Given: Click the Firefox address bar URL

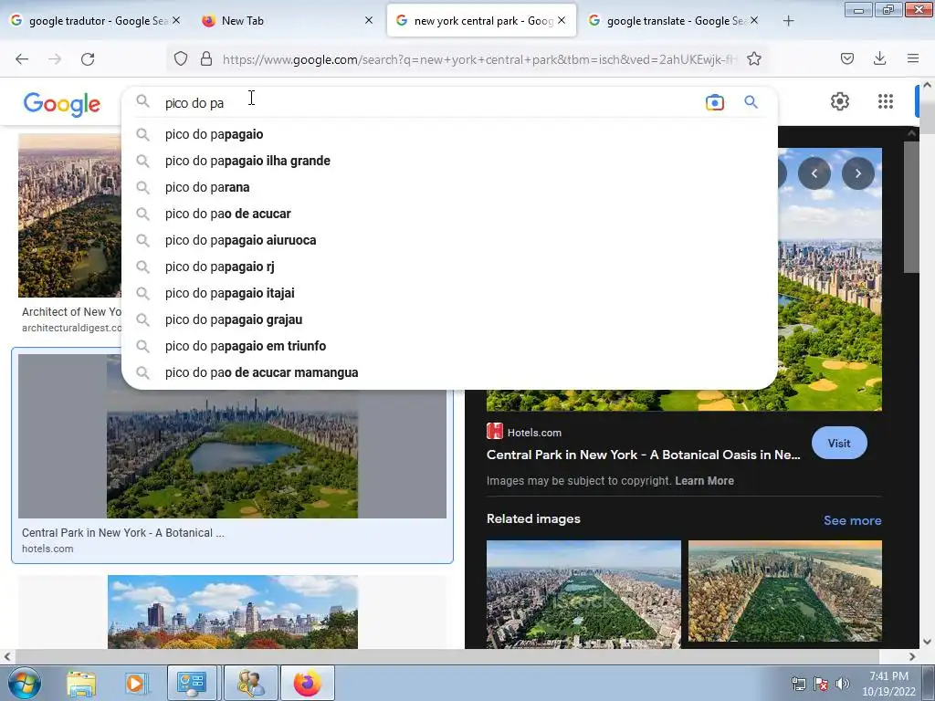Looking at the screenshot, I should (x=478, y=59).
